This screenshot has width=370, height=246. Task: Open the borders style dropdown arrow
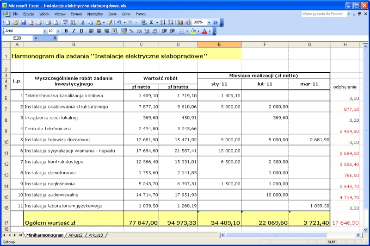tap(187, 31)
